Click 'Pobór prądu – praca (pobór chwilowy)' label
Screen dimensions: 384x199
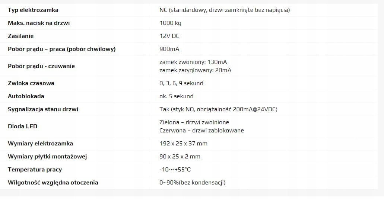61,49
